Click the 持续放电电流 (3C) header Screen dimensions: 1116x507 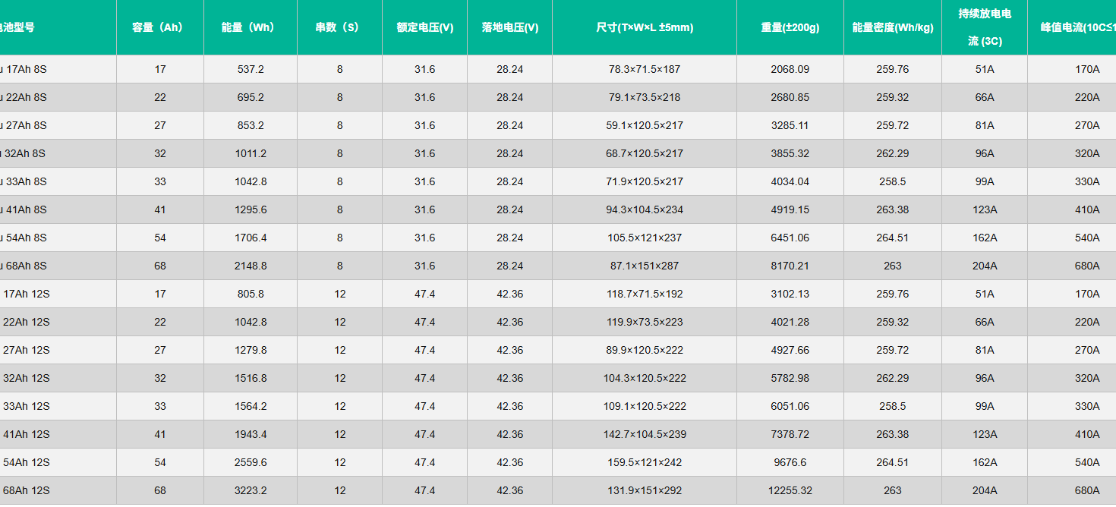pos(984,27)
